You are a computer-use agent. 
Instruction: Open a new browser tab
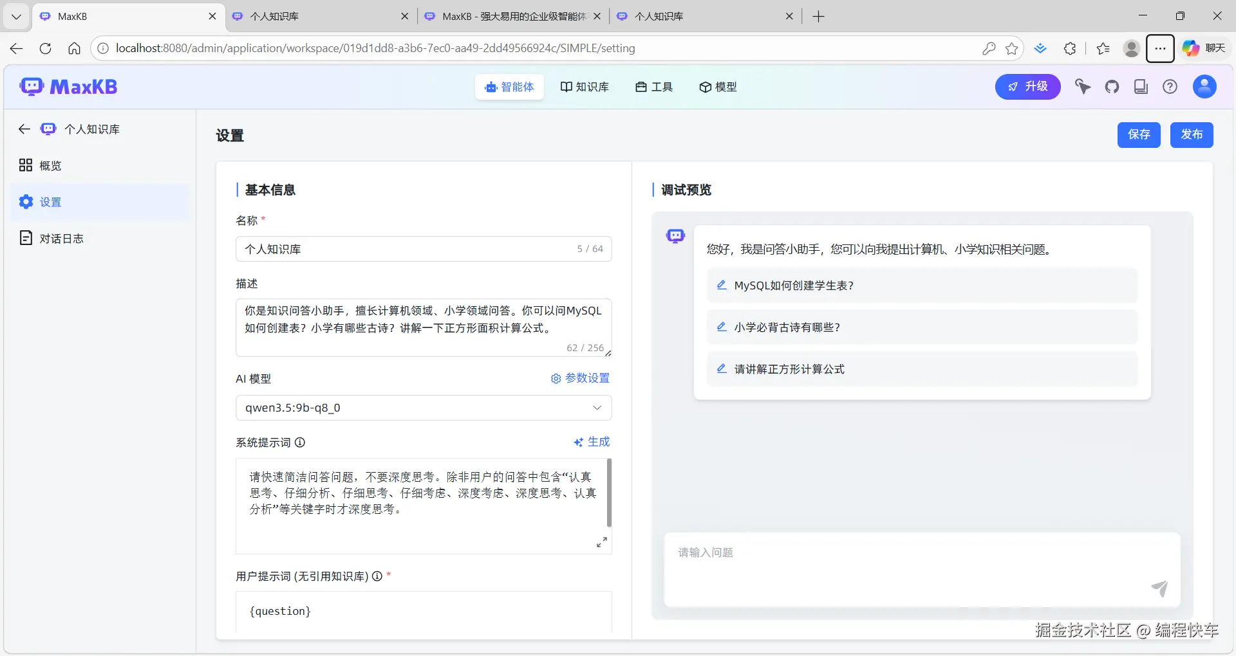pos(818,17)
